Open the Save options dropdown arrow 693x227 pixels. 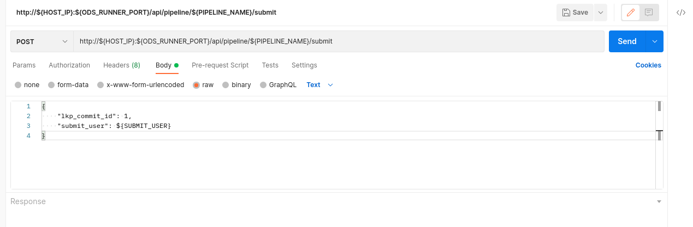point(600,13)
